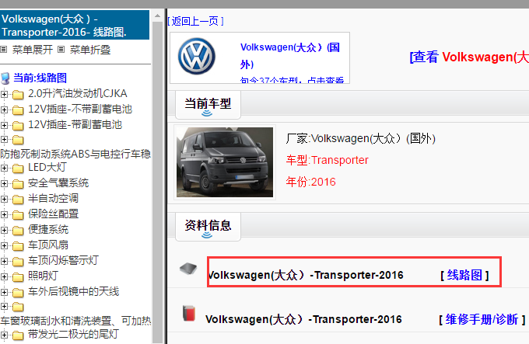
Task: Open the 维修手册/诊断 repair manual link
Action: [x=482, y=319]
